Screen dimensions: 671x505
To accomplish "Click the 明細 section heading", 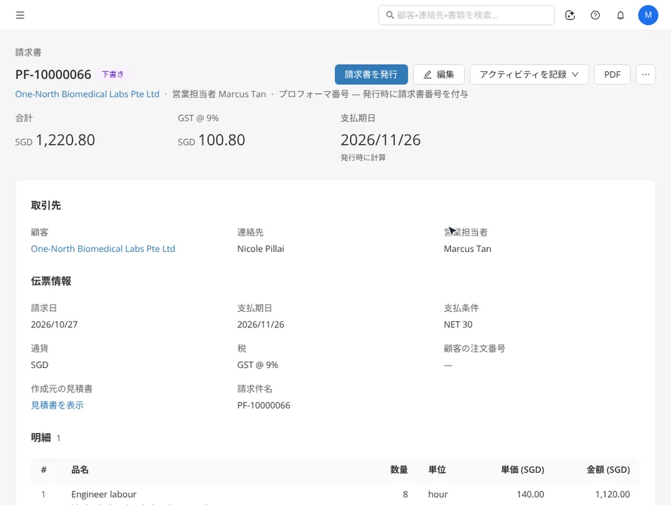I will coord(41,438).
